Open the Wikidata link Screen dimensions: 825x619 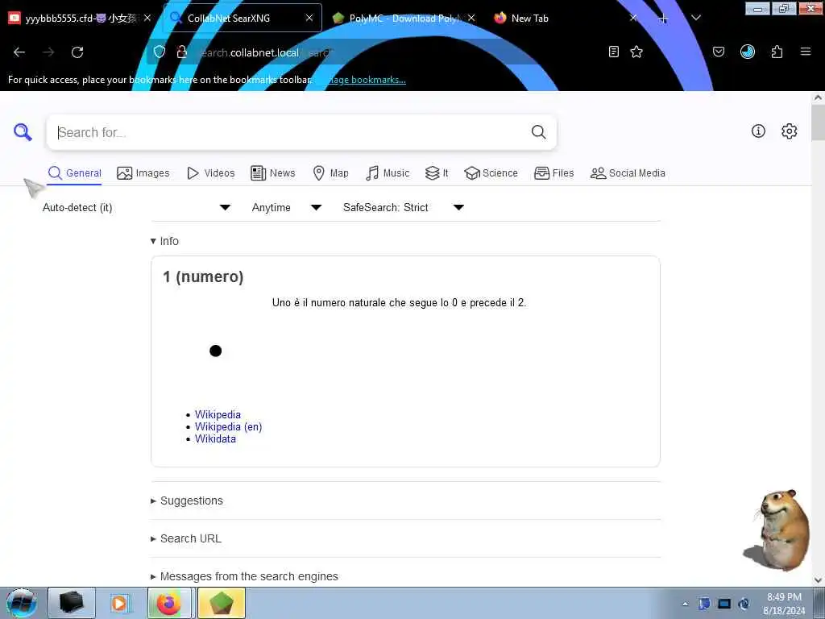click(x=216, y=438)
